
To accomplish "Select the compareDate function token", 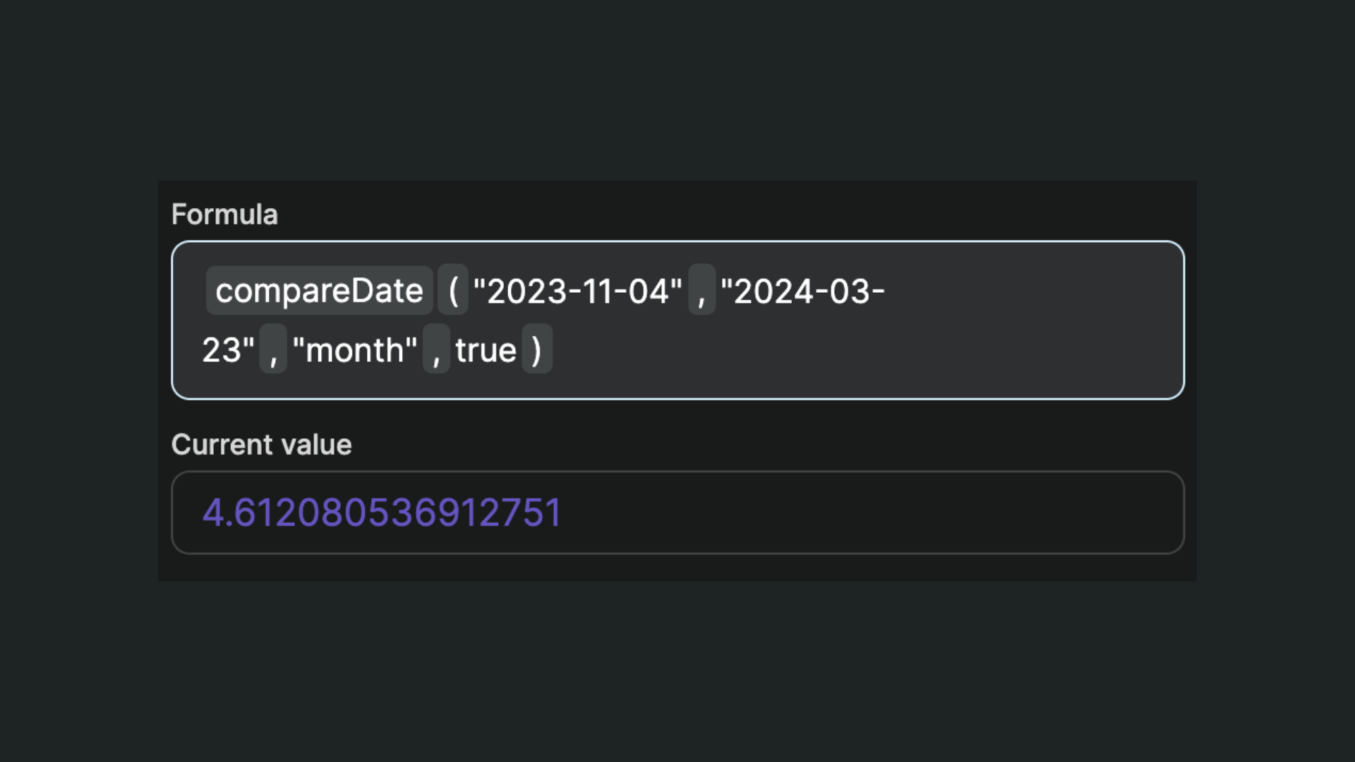I will click(319, 290).
